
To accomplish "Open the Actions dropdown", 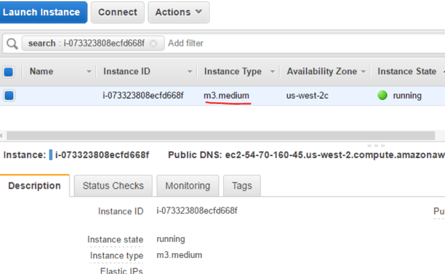I will pos(179,12).
